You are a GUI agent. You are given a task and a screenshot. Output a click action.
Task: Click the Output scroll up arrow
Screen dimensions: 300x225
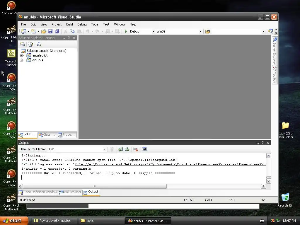point(268,156)
